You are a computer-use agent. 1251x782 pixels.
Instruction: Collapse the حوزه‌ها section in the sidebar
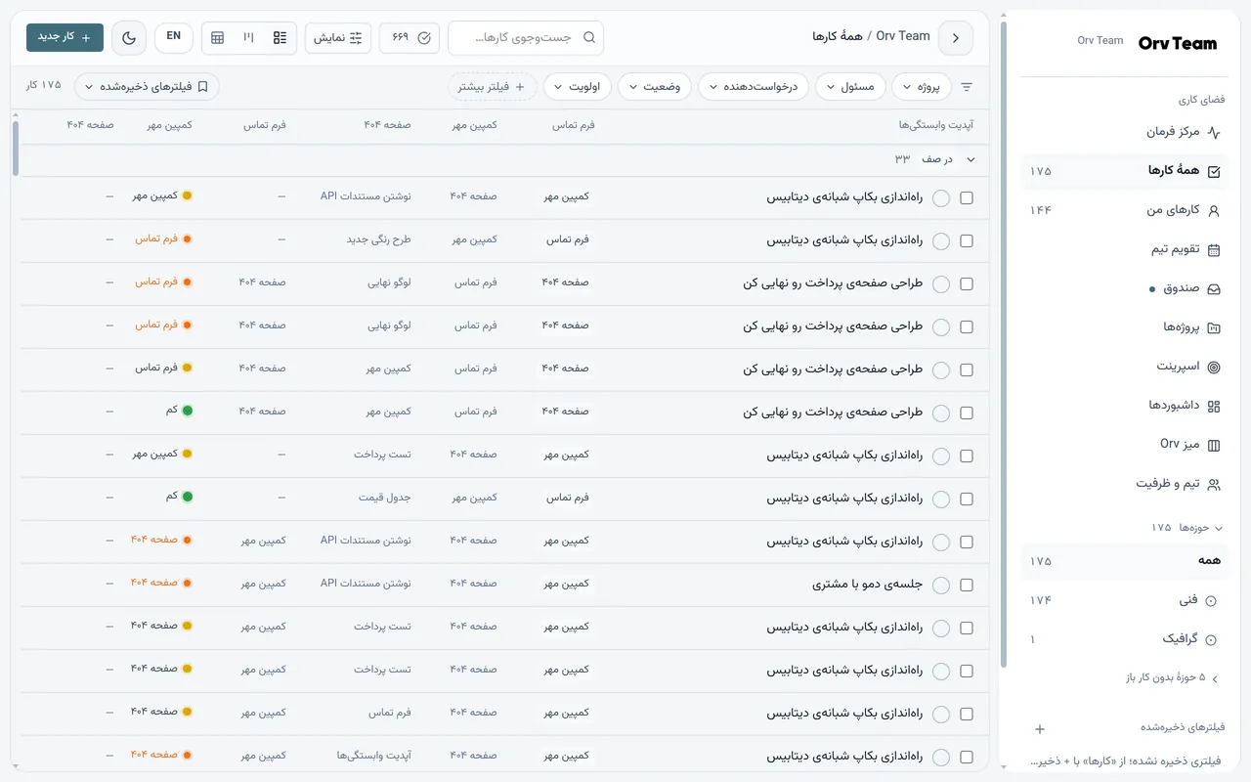point(1186,527)
